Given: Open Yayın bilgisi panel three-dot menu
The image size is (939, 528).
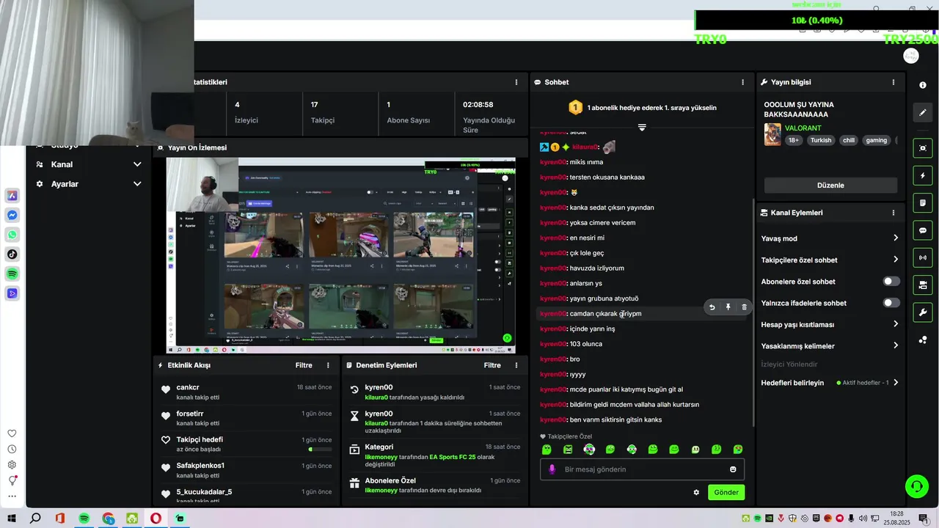Looking at the screenshot, I should coord(893,82).
